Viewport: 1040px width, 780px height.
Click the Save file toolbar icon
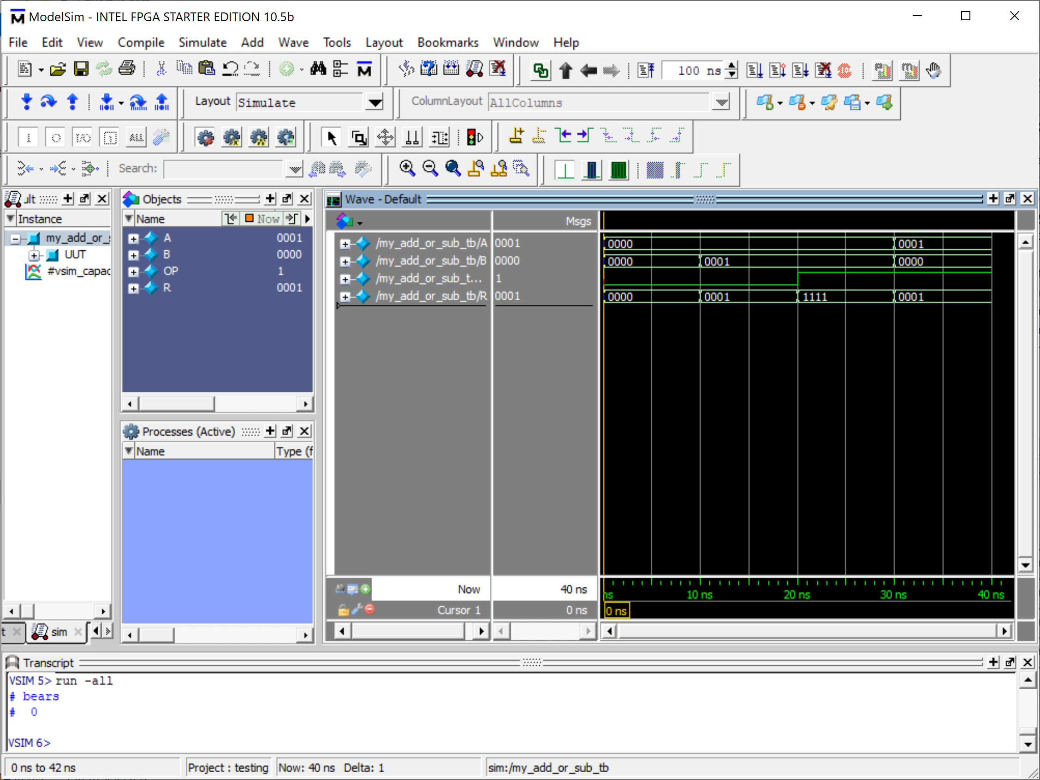coord(81,70)
